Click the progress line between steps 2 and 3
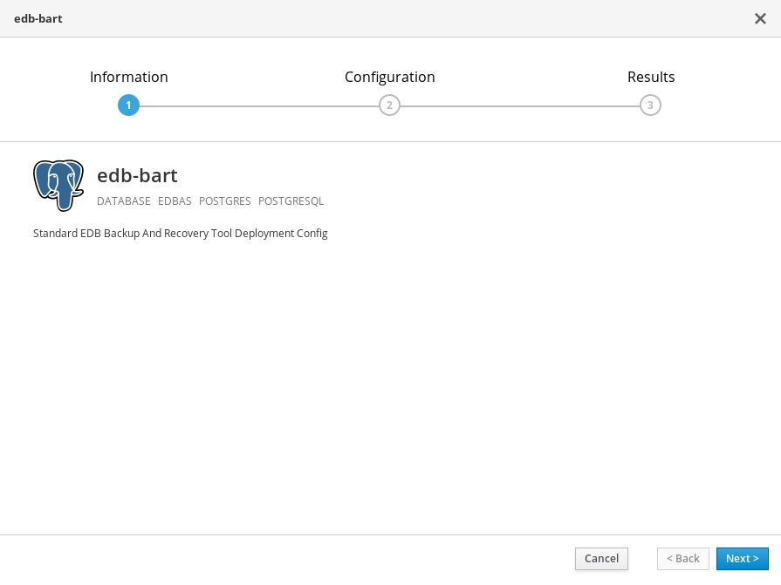 tap(520, 106)
